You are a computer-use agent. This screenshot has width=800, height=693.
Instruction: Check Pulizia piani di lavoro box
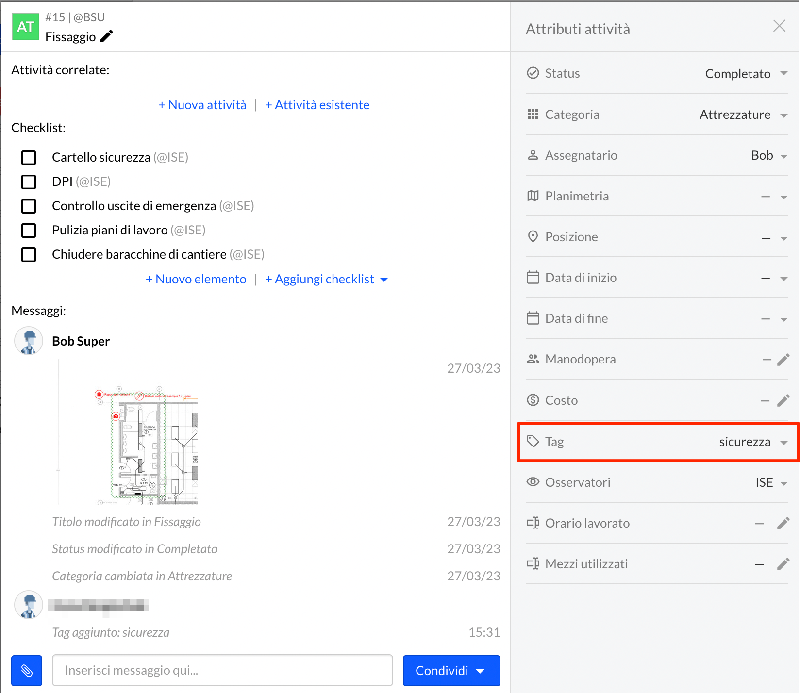tap(29, 230)
